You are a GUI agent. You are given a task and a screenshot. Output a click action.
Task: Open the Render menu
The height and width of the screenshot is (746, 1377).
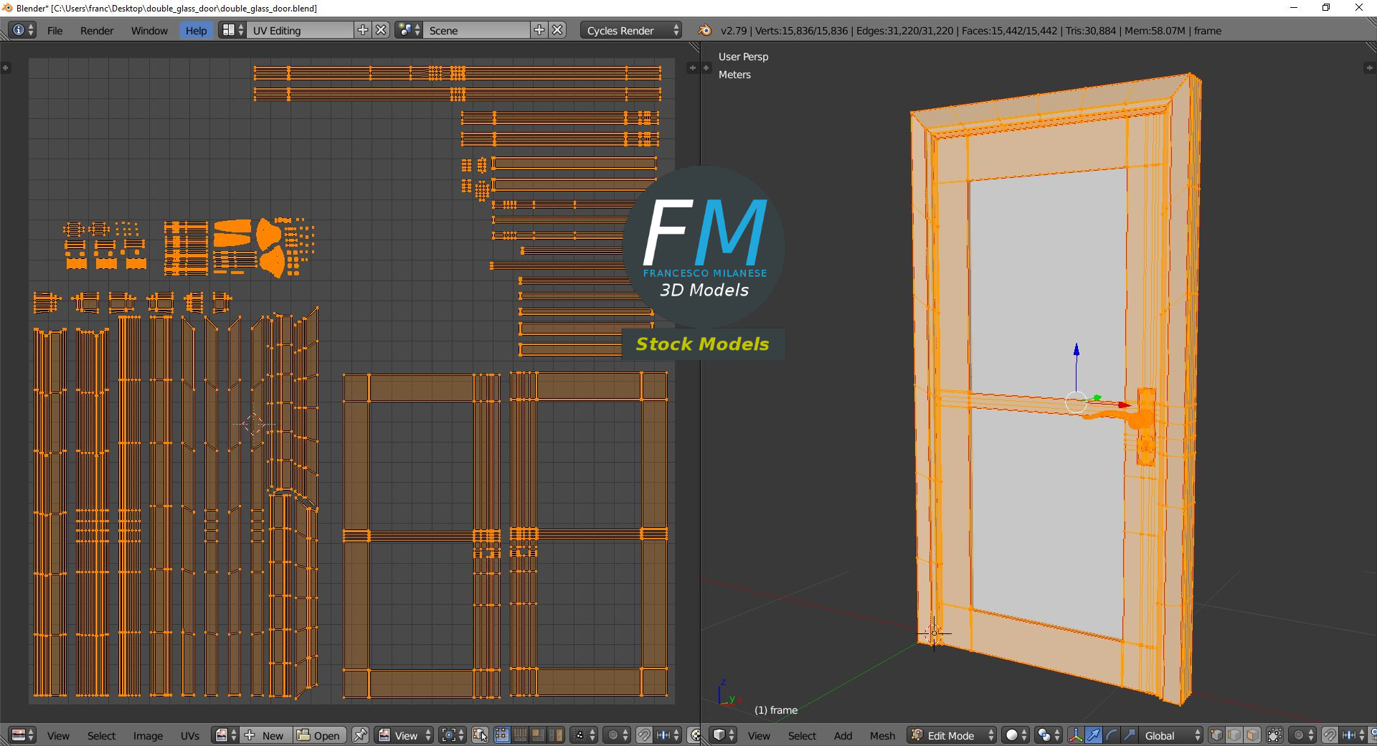(x=97, y=30)
